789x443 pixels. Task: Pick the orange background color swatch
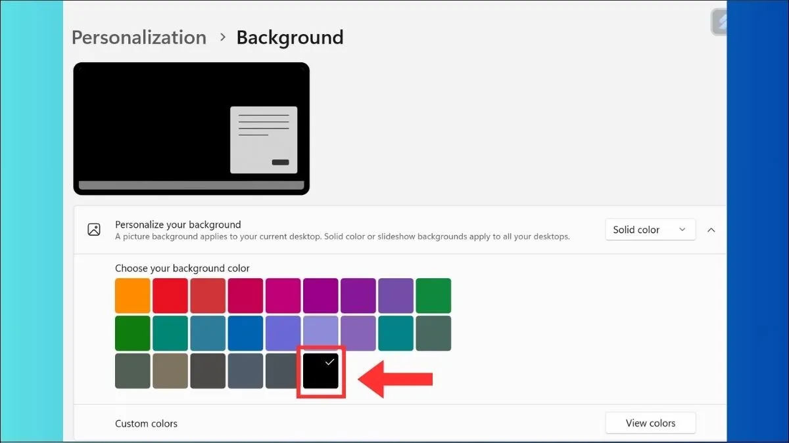coord(133,296)
